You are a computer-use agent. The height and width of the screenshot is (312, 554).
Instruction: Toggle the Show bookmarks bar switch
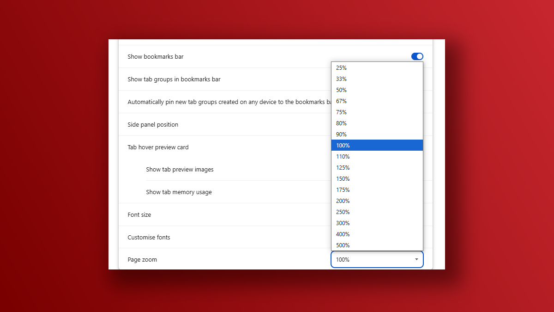[x=417, y=56]
